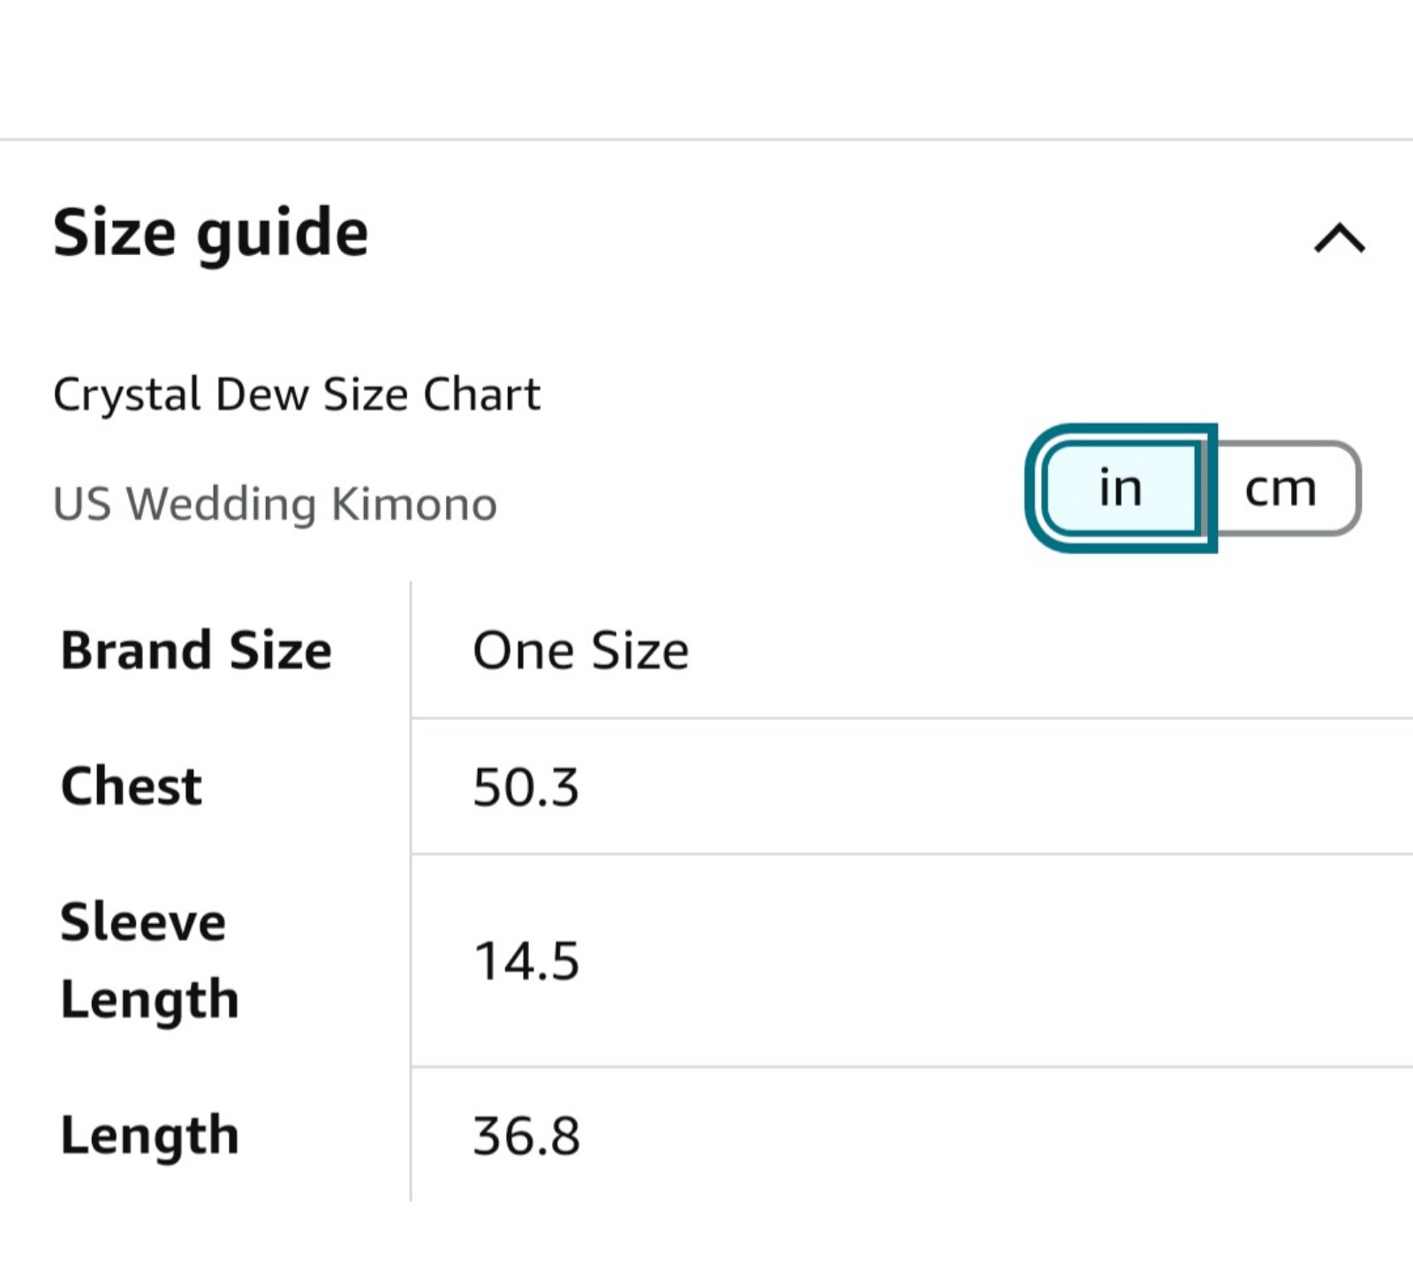Tap the highlighted in button

[x=1122, y=488]
